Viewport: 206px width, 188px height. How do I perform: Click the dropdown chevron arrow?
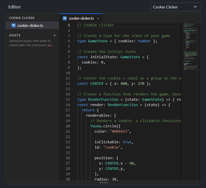(195, 7)
